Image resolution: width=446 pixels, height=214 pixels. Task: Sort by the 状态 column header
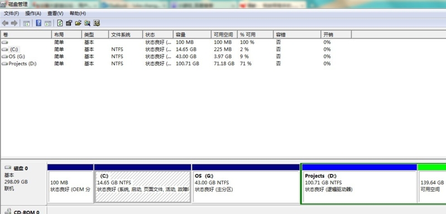[158, 35]
